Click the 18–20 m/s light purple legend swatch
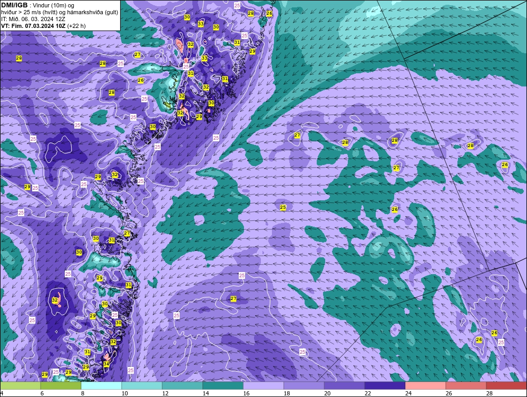This screenshot has height=397, width=527. click(304, 385)
